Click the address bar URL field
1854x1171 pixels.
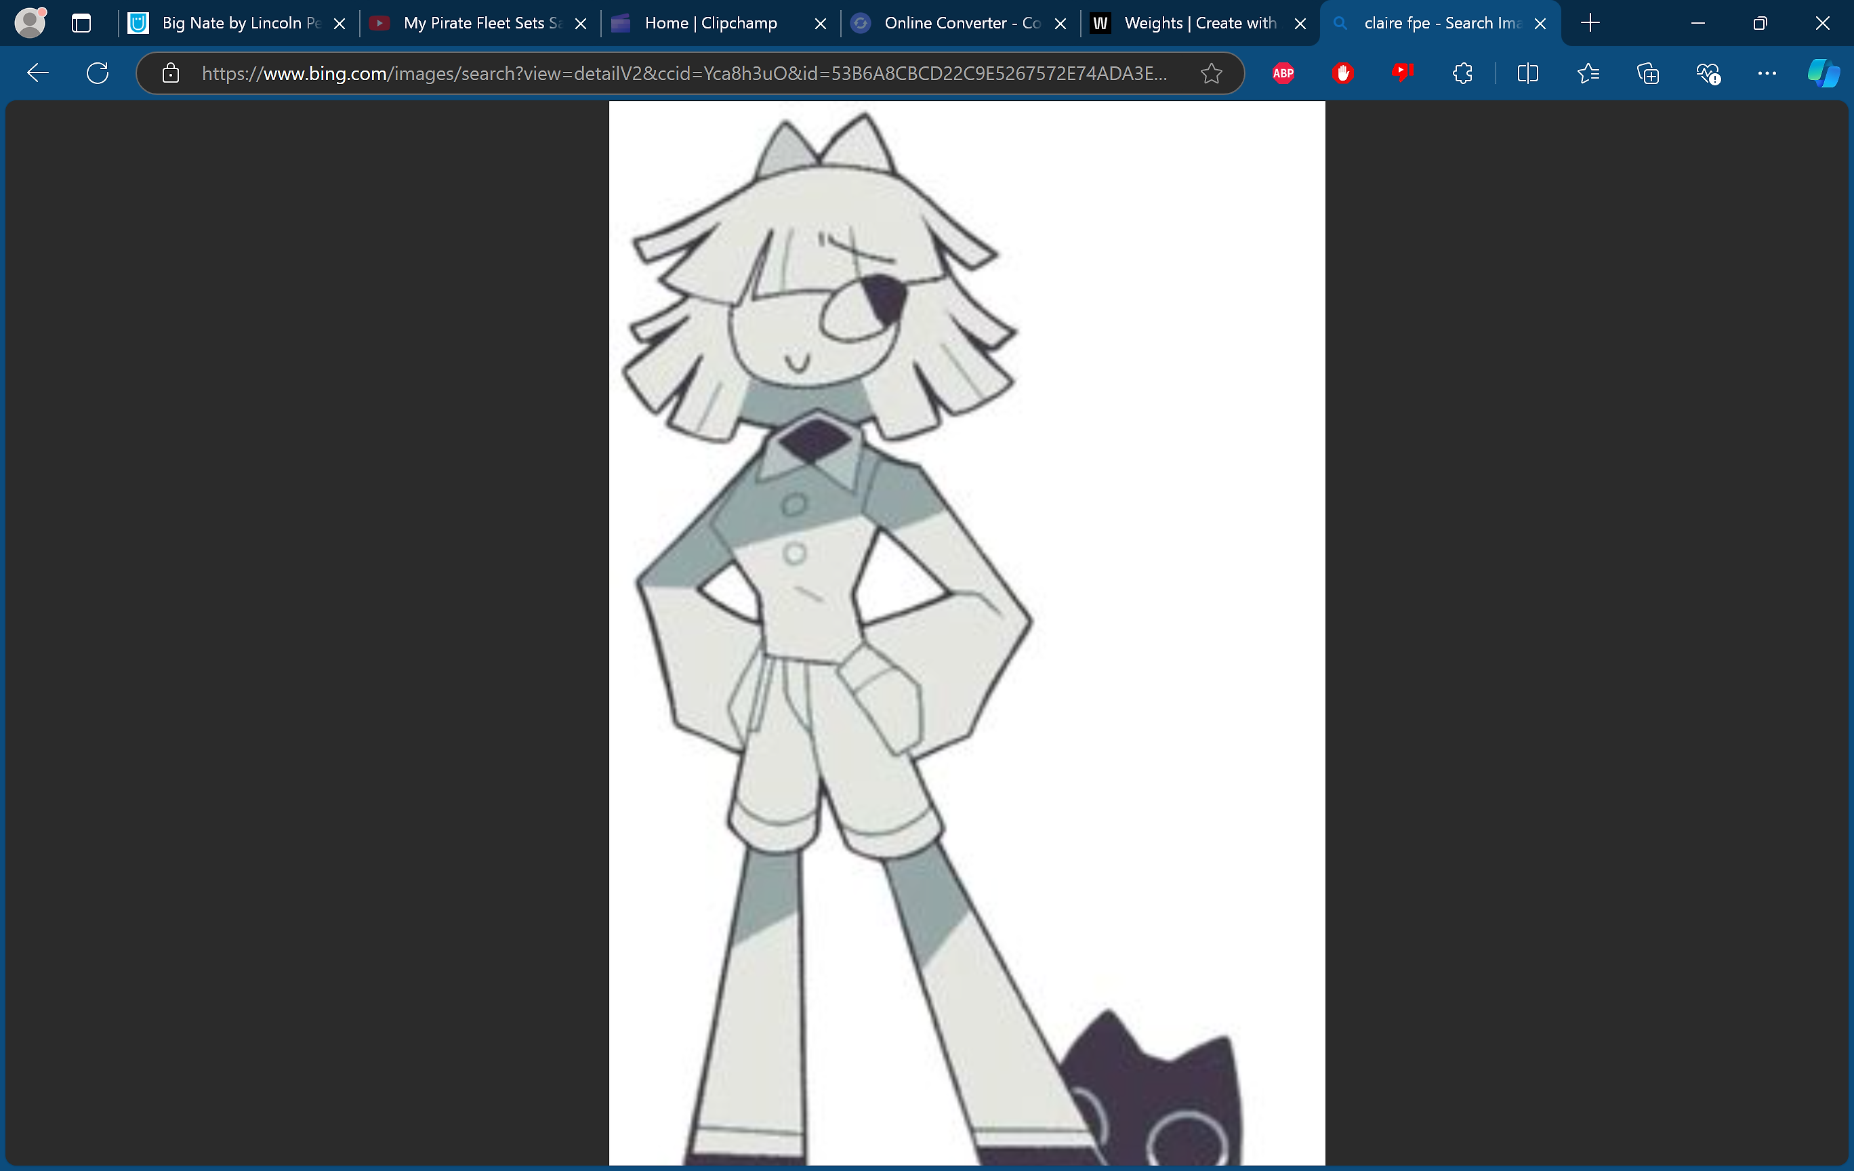(x=684, y=73)
